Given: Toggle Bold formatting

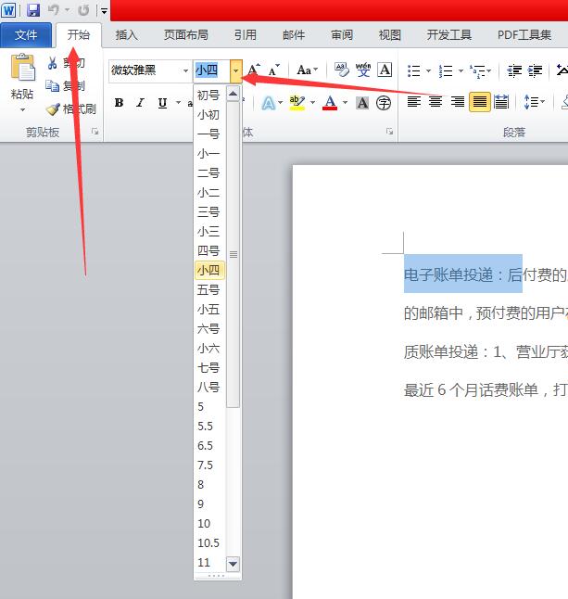Looking at the screenshot, I should coord(120,103).
